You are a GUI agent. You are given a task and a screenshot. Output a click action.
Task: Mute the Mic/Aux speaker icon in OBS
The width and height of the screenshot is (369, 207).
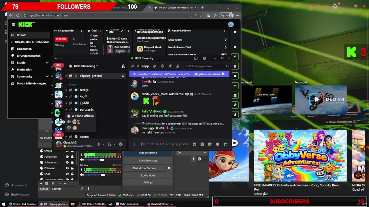coord(82,175)
